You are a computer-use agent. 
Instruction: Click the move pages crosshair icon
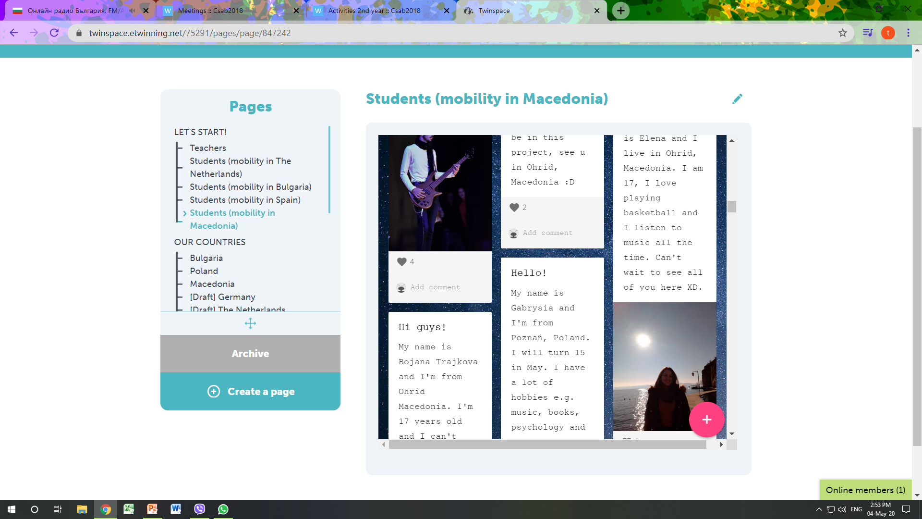click(x=250, y=323)
